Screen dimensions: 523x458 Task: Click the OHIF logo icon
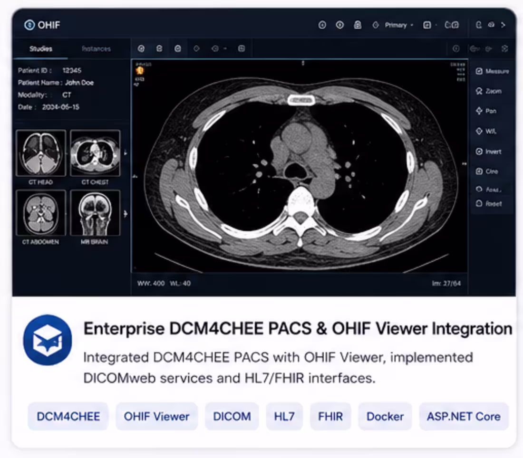tap(29, 25)
